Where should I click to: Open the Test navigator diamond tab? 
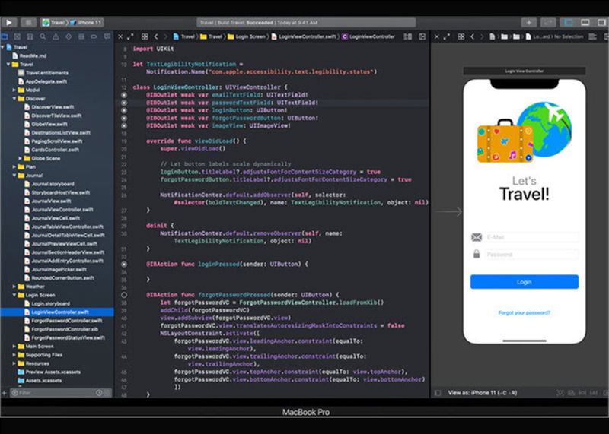pos(69,36)
